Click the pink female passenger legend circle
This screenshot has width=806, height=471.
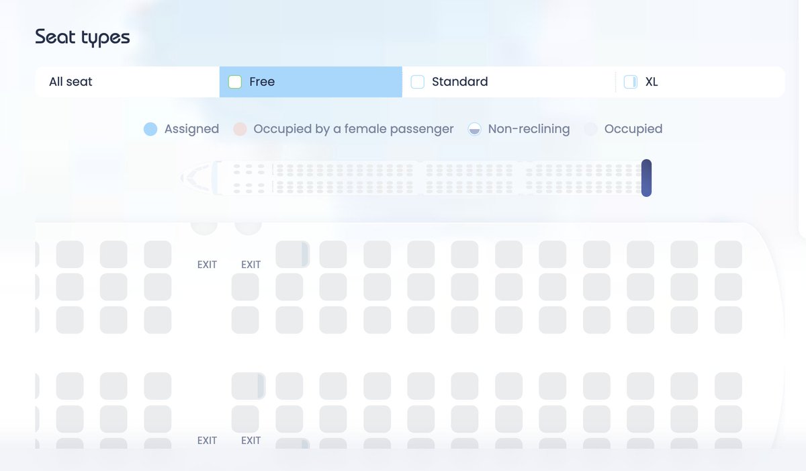pos(240,129)
